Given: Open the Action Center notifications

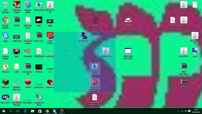Looking at the screenshot, I should click(189, 111).
